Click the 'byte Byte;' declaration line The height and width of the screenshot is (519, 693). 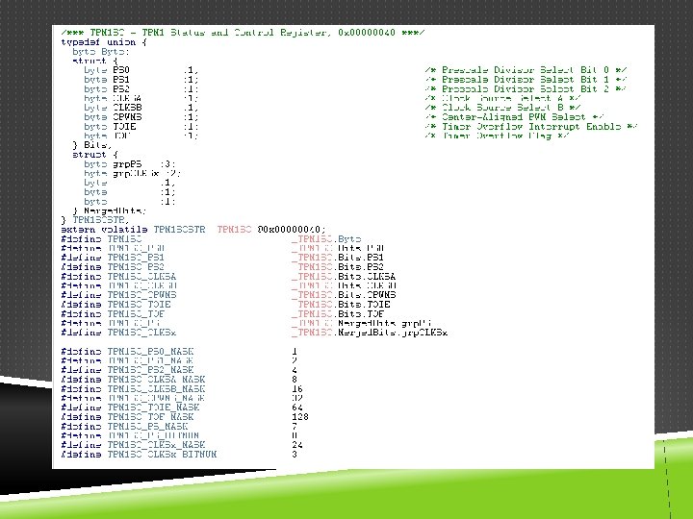click(101, 52)
